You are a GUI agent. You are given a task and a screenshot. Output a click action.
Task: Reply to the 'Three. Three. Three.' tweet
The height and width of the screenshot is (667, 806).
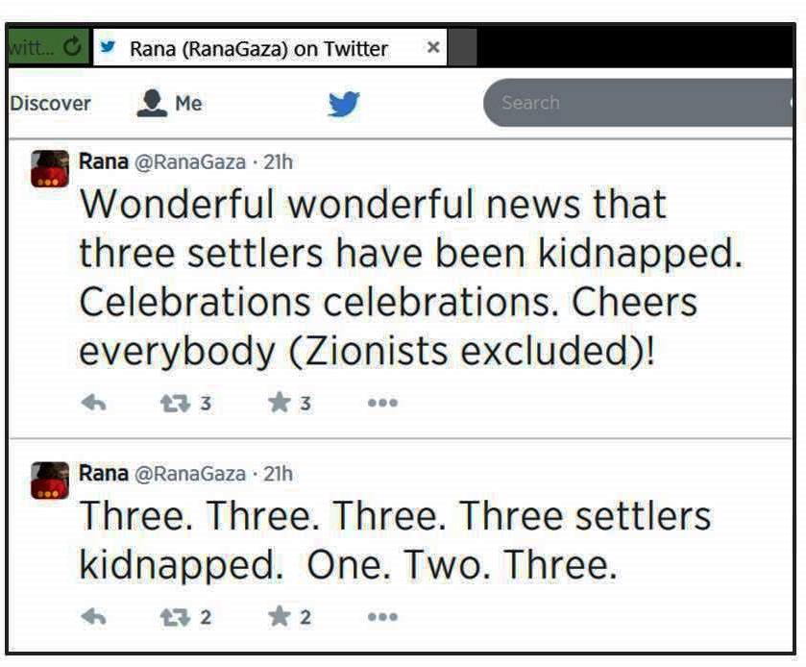[93, 616]
